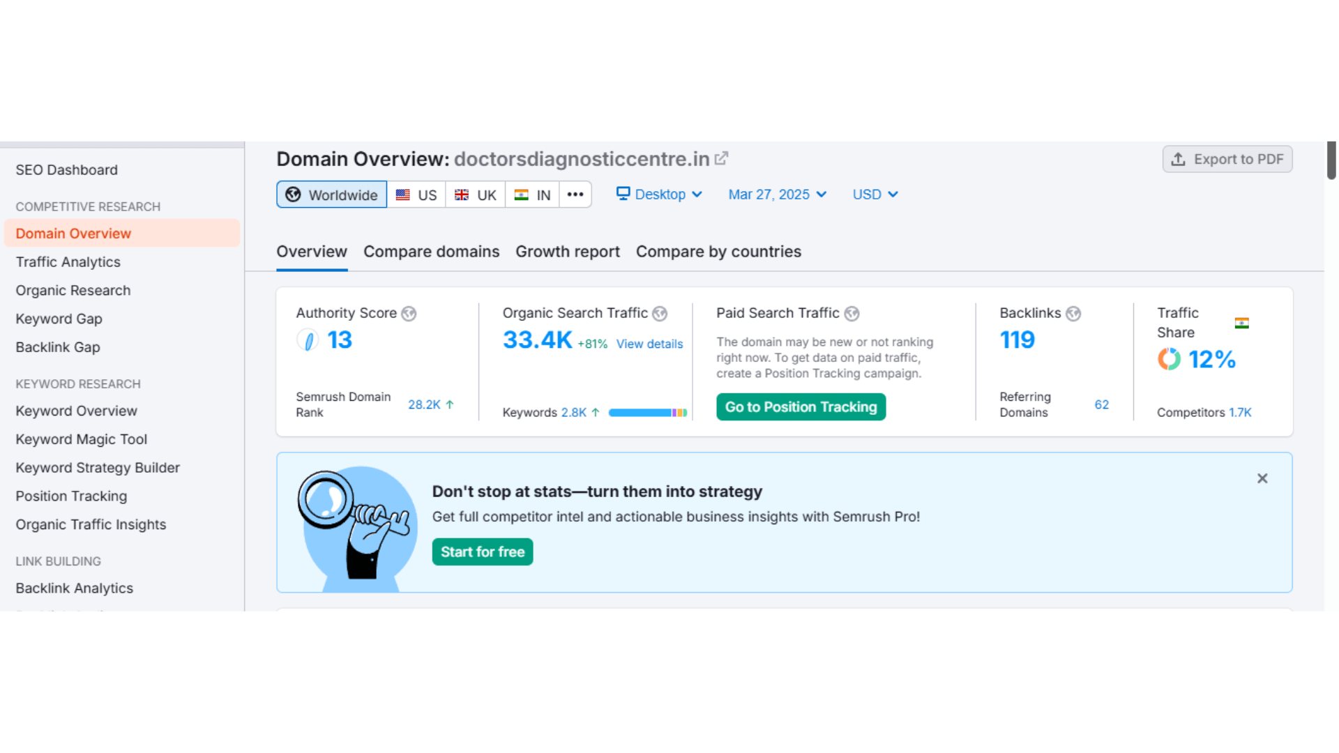Screen dimensions: 1339x753
Task: Switch database to US
Action: (x=416, y=195)
